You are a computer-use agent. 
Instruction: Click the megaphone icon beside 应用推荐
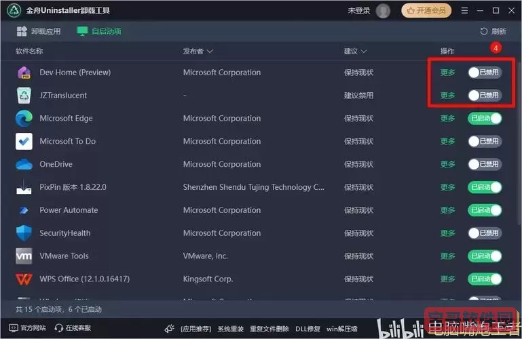[170, 328]
